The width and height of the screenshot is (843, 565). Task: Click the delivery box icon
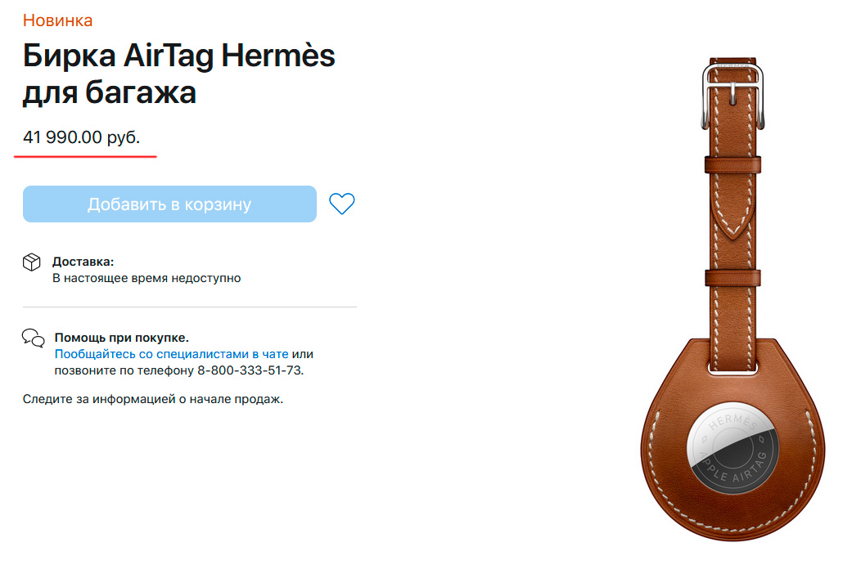32,262
